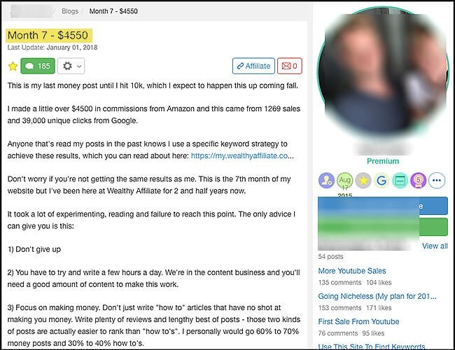The height and width of the screenshot is (350, 455).
Task: Click the Google G badge icon
Action: [x=381, y=180]
